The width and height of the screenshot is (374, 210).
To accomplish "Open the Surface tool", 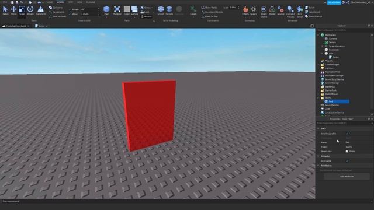I will point(134,10).
